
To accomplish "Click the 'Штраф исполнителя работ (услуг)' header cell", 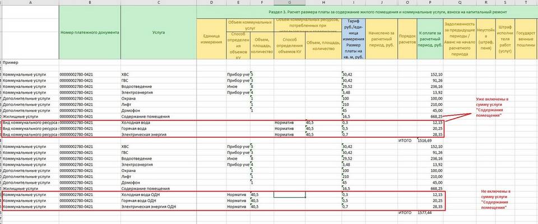I will (x=505, y=39).
